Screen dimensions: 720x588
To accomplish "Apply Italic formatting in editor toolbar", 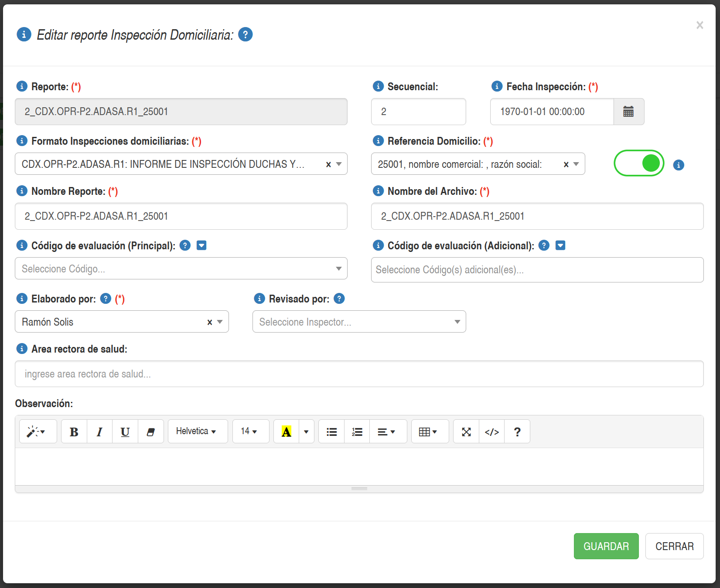I will tap(99, 432).
